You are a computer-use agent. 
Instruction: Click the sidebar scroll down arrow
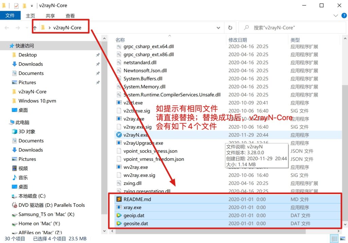coord(104,231)
